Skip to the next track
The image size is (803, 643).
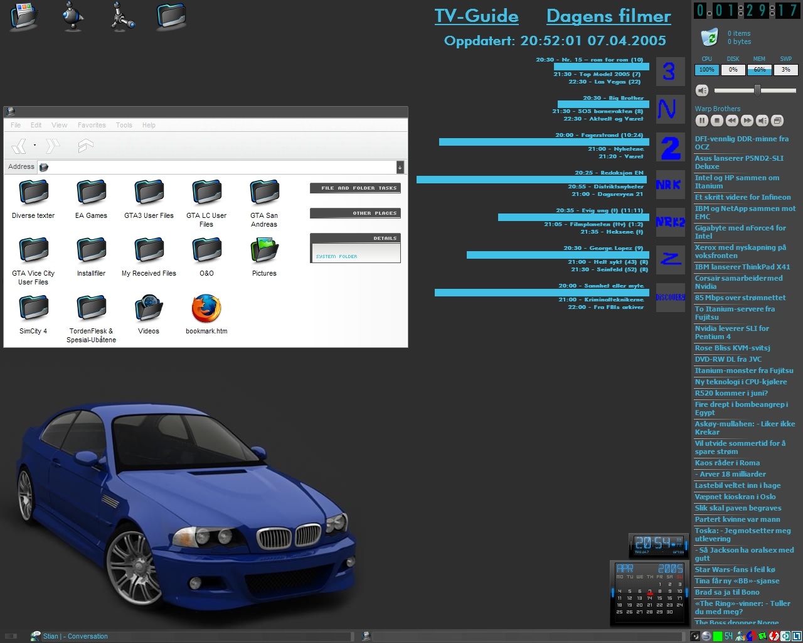tap(747, 121)
